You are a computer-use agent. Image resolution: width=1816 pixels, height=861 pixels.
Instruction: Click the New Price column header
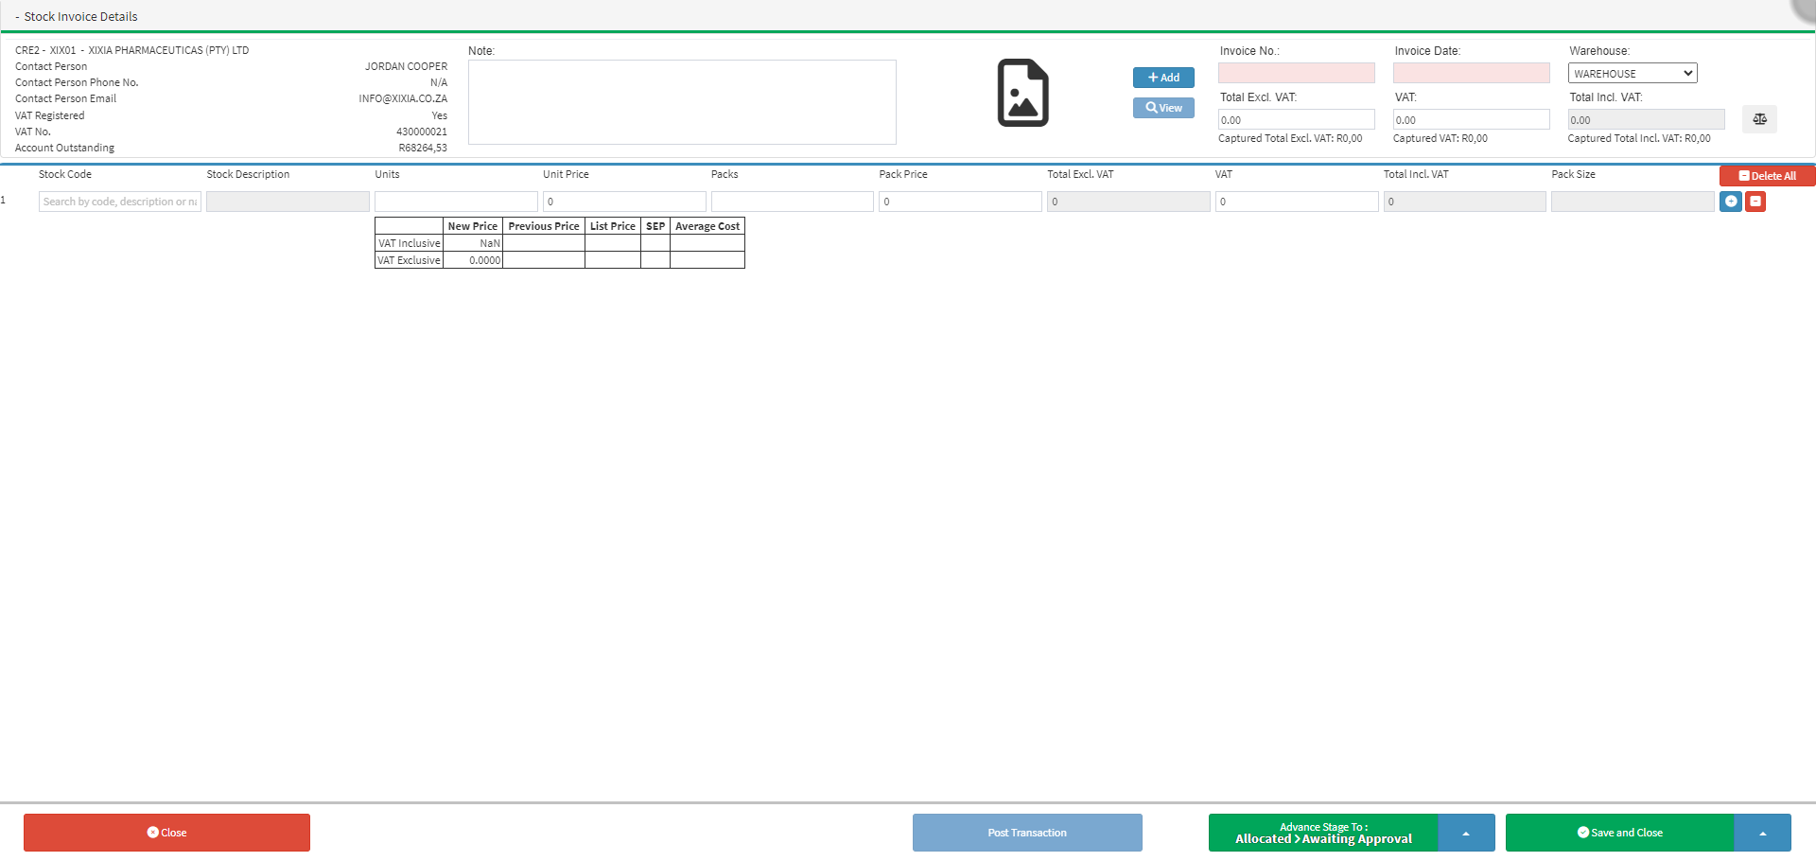pos(473,226)
